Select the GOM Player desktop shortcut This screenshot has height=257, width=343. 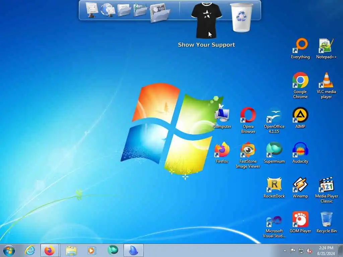[x=300, y=223]
